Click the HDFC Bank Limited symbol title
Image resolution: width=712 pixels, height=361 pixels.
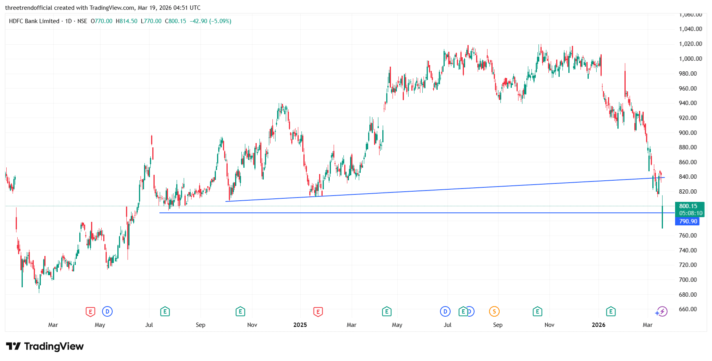coord(34,21)
